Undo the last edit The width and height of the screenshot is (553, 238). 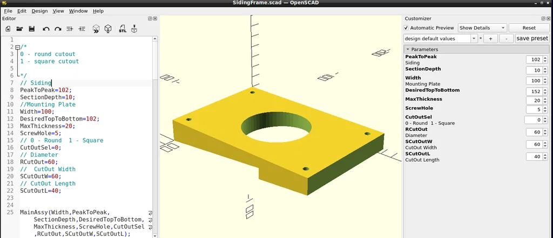pyautogui.click(x=46, y=29)
